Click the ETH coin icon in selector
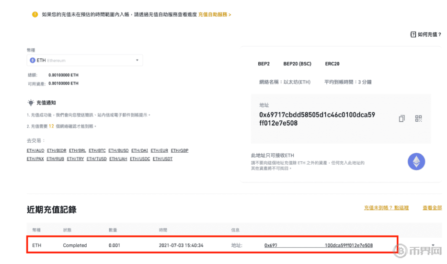Viewport: 447px width, 264px height. [33, 61]
